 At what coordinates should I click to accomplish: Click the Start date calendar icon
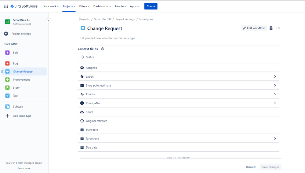pyautogui.click(x=82, y=130)
